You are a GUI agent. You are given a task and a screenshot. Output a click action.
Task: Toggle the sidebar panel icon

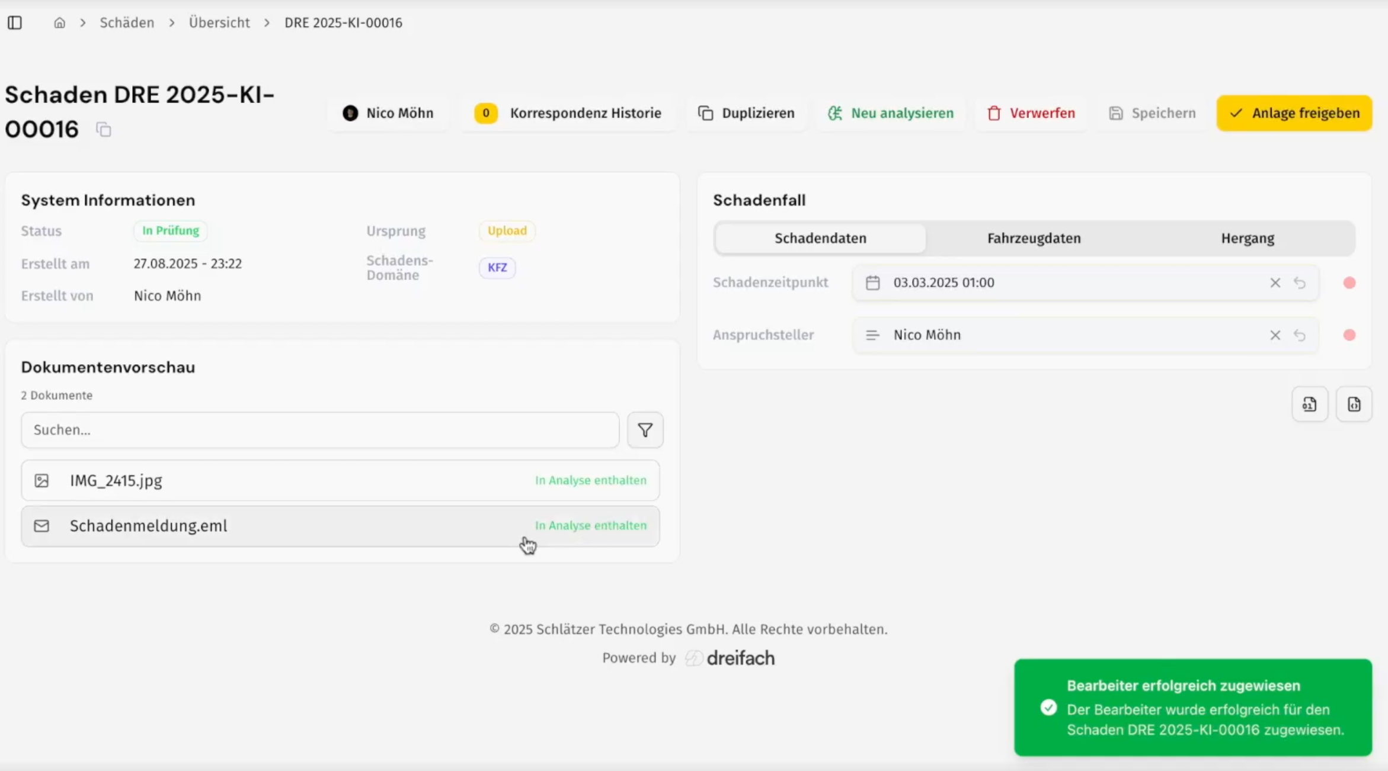(15, 23)
